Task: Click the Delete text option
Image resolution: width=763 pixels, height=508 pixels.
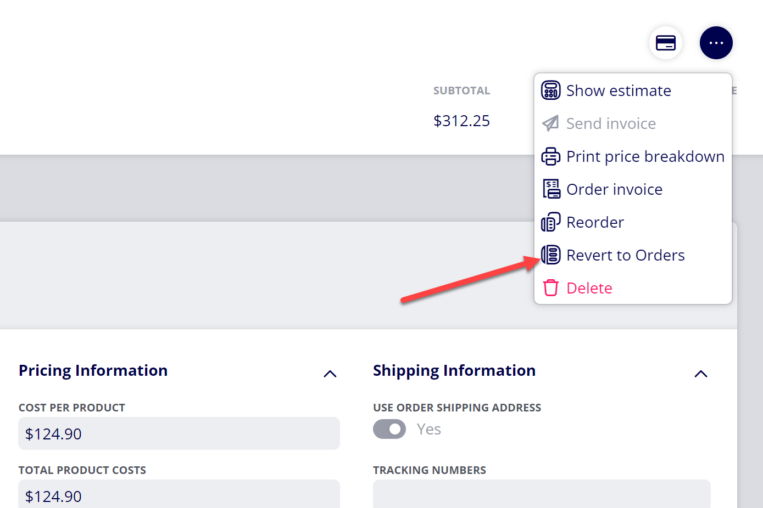Action: (589, 288)
